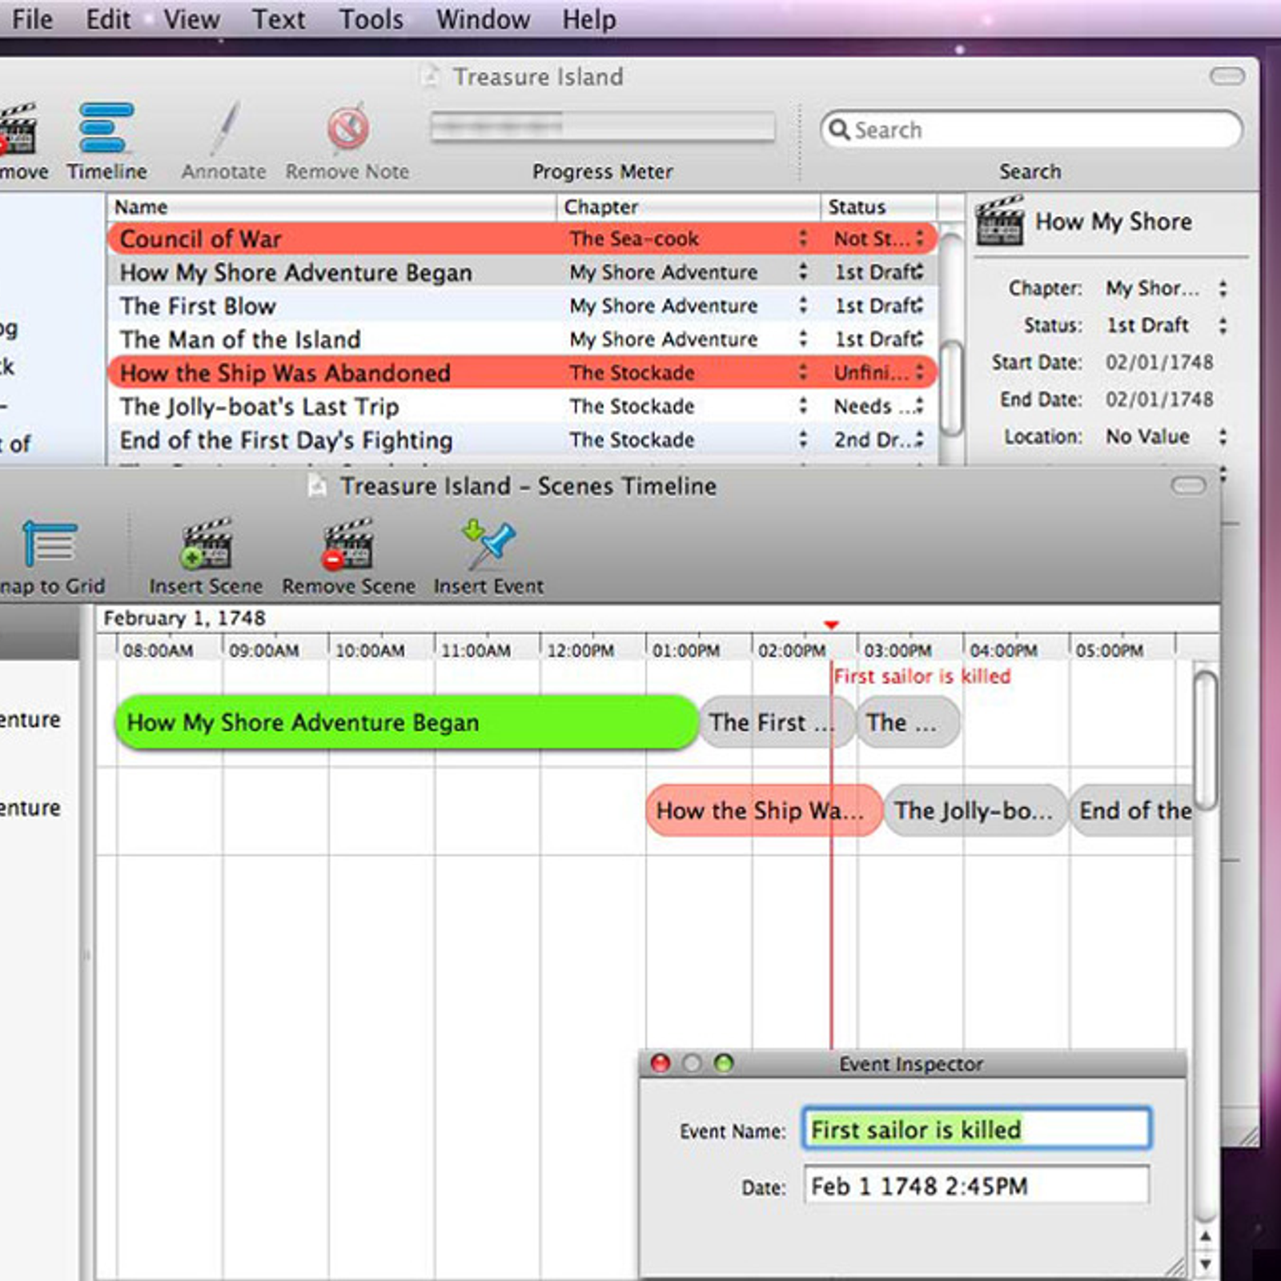Image resolution: width=1281 pixels, height=1281 pixels.
Task: Select the green How My Shore Adventure Began timeline block
Action: pos(408,722)
